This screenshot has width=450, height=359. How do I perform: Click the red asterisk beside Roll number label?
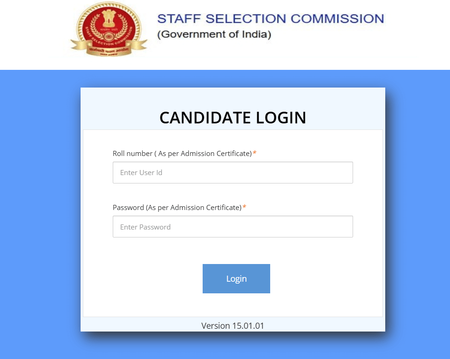(254, 153)
